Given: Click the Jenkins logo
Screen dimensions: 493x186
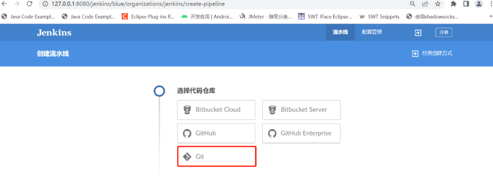Looking at the screenshot, I should pos(54,33).
